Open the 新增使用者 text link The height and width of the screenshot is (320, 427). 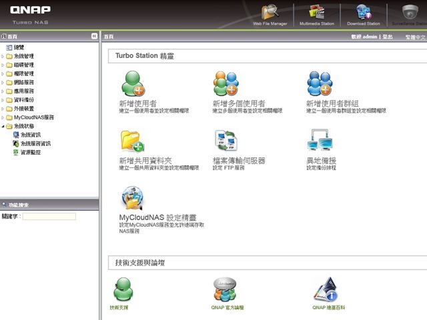click(x=138, y=103)
